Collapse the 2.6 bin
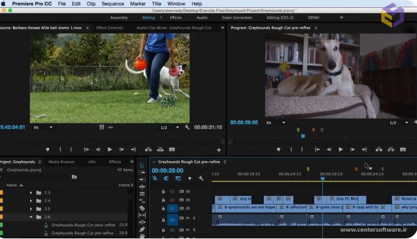Viewport: 417px width, 239px height. [31, 217]
